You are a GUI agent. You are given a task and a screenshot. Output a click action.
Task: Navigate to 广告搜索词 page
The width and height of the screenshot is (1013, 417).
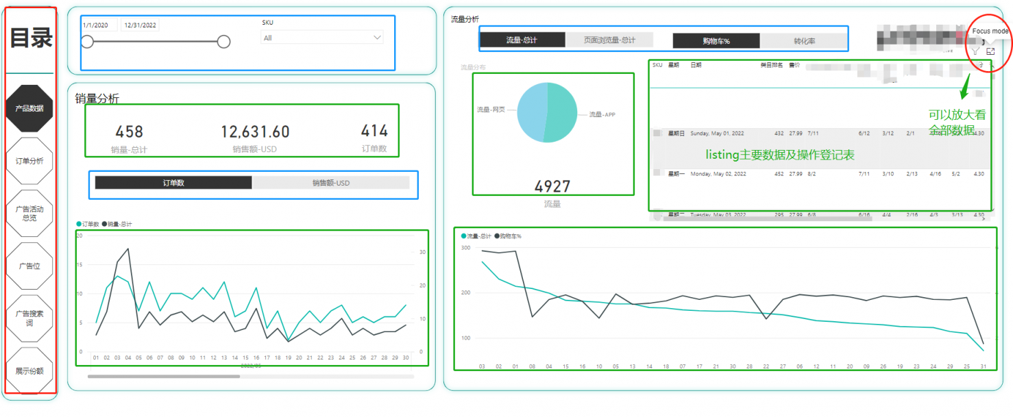pos(29,318)
